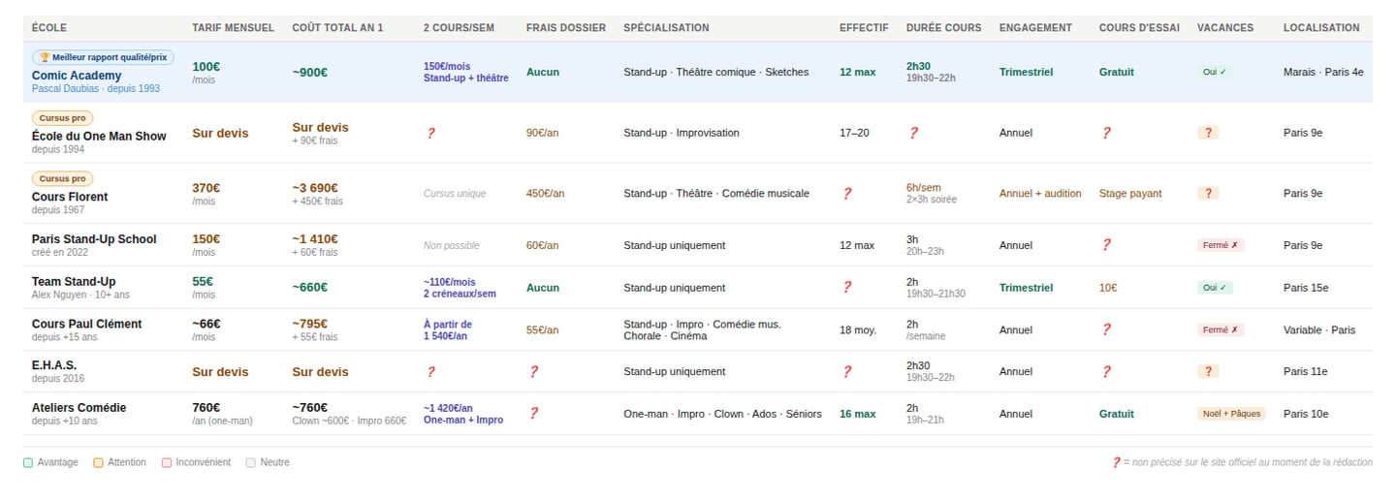1396x499 pixels.
Task: Click the Cours d'essai question mark for École du One Man Show
Action: pyautogui.click(x=1105, y=133)
